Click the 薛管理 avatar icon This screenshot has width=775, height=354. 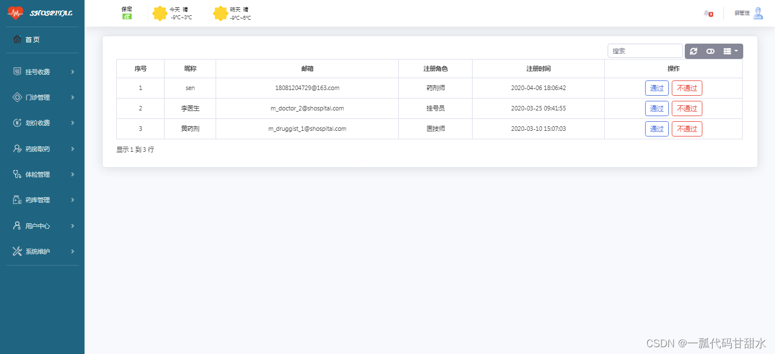tap(757, 12)
